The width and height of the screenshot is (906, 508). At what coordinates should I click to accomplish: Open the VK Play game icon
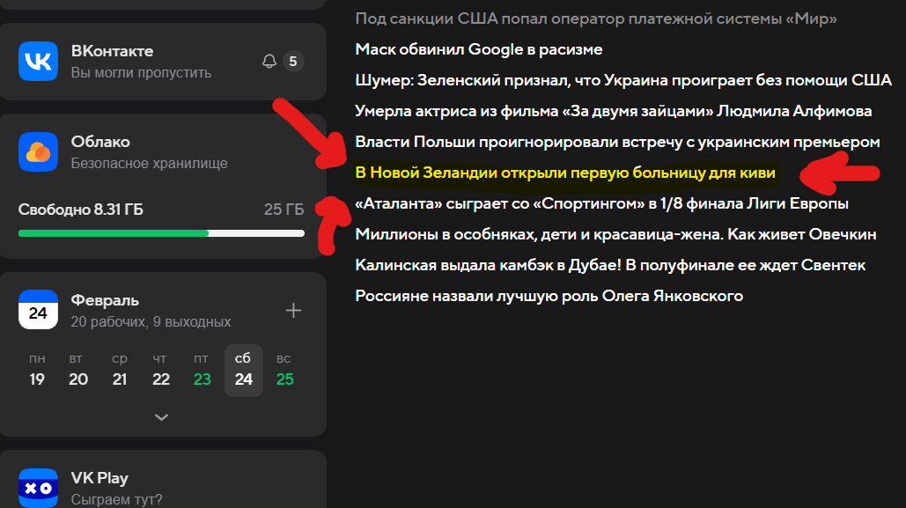(38, 488)
